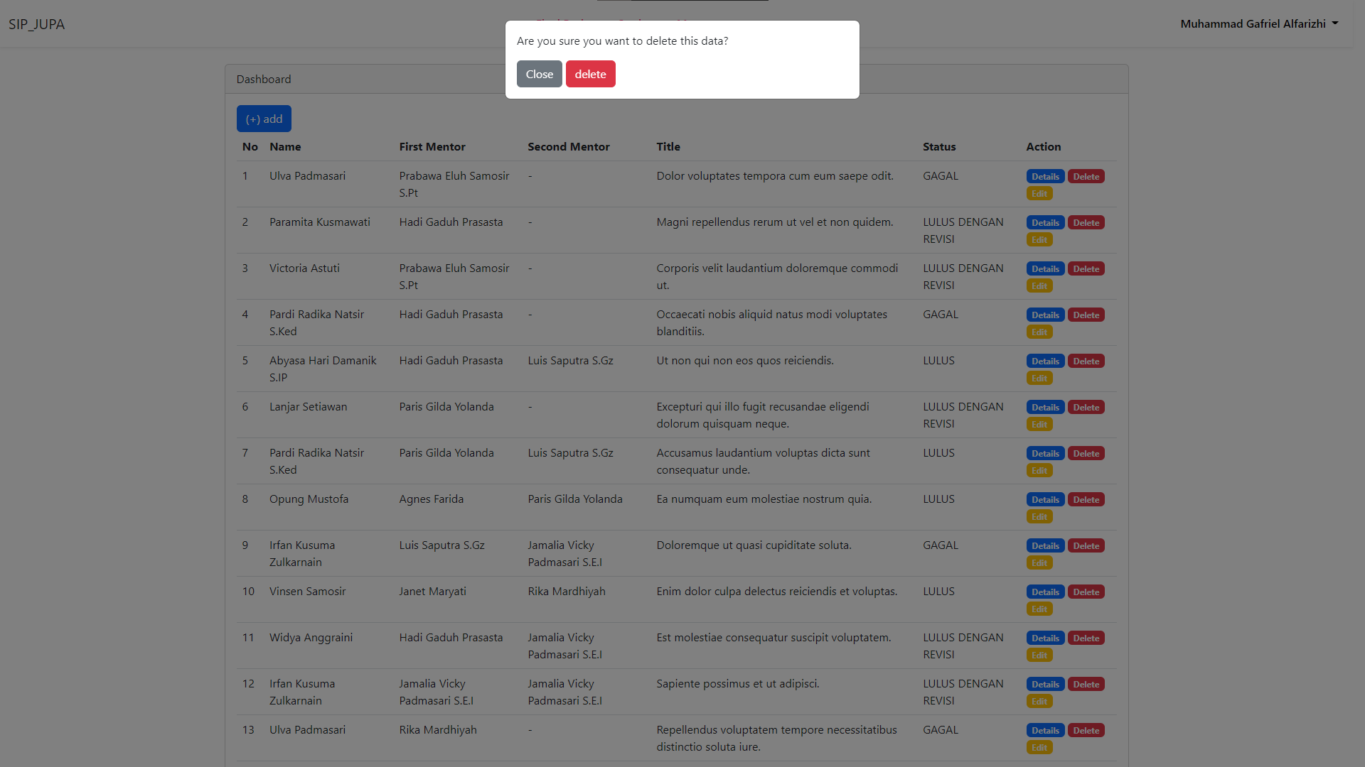Image resolution: width=1365 pixels, height=767 pixels.
Task: Open Details for Widya Anggraini
Action: (1044, 637)
